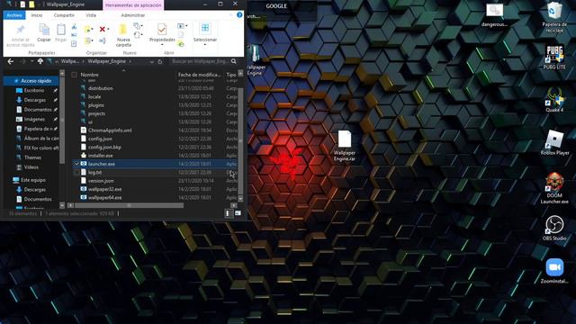The image size is (576, 324).
Task: Expand the address bar history dropdown
Action: click(152, 61)
